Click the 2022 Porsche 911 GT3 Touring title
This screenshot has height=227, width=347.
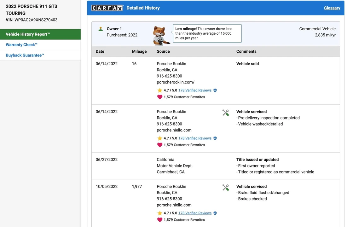[32, 10]
